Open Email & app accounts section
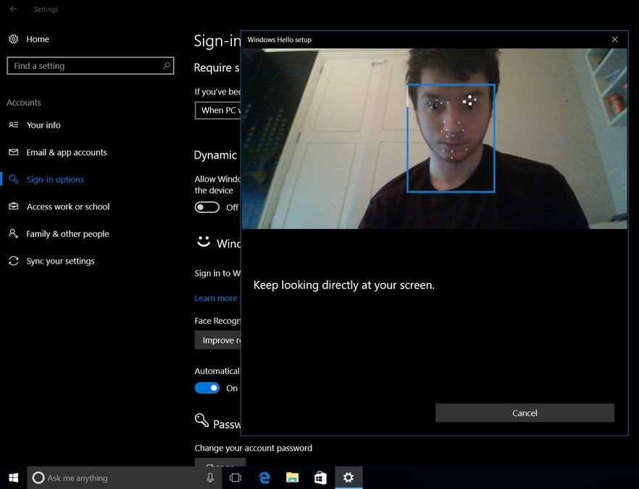The image size is (639, 489). coord(67,152)
